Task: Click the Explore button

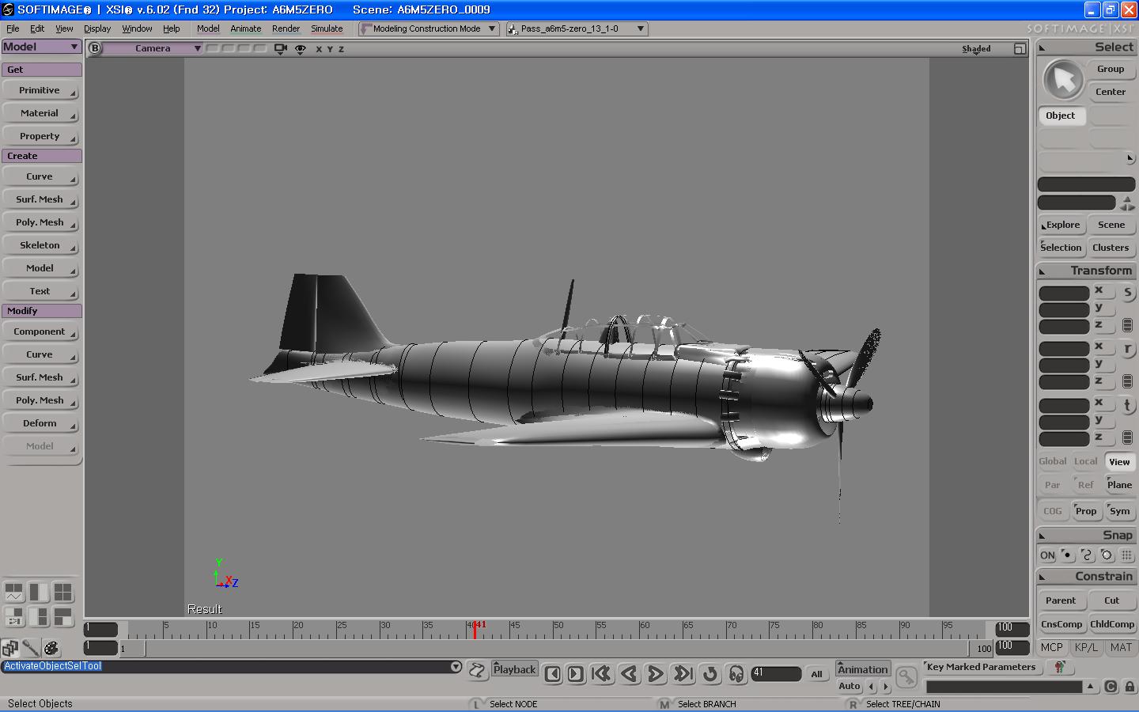Action: 1061,225
